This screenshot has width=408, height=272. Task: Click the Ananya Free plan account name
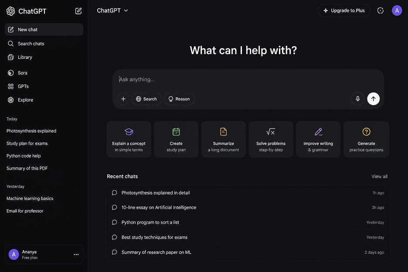(29, 254)
